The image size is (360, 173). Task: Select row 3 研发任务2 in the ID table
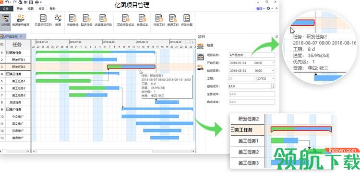click(x=15, y=67)
